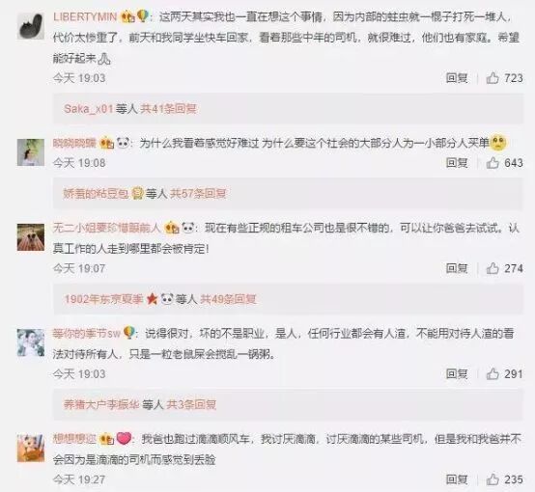The width and height of the screenshot is (535, 492).
Task: Click the balloon badge beside LIBERTYMIN
Action: pyautogui.click(x=142, y=16)
